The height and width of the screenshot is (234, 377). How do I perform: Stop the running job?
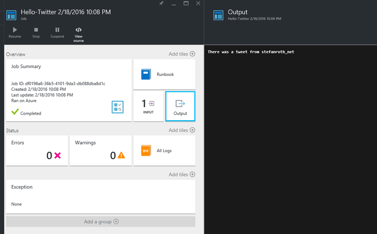tap(36, 30)
